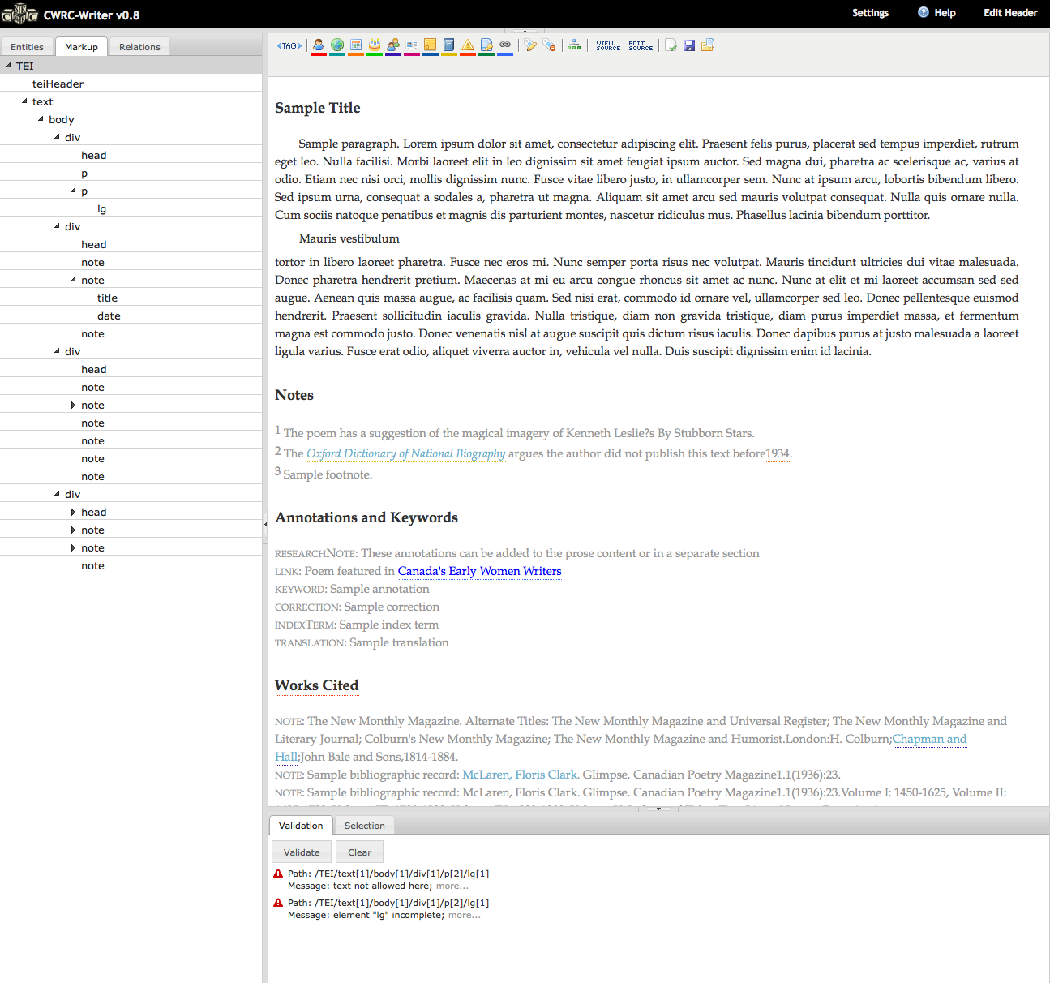
Task: Tag an Organization with two-people icon
Action: 393,45
